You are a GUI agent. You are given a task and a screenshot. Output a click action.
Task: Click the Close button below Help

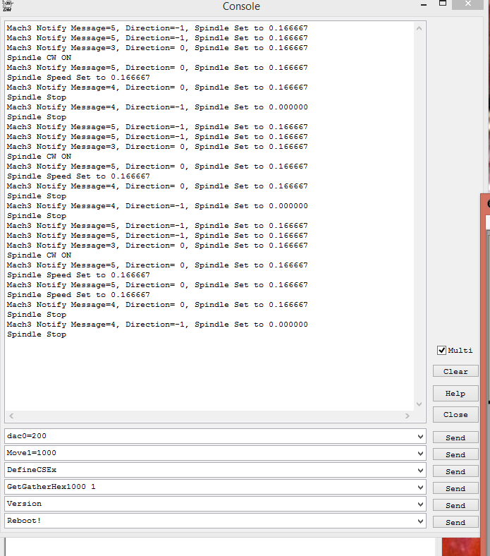point(455,415)
